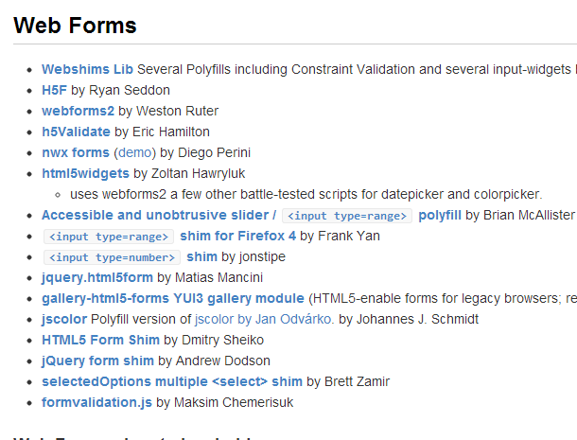Open the html5widgets link

pos(85,173)
